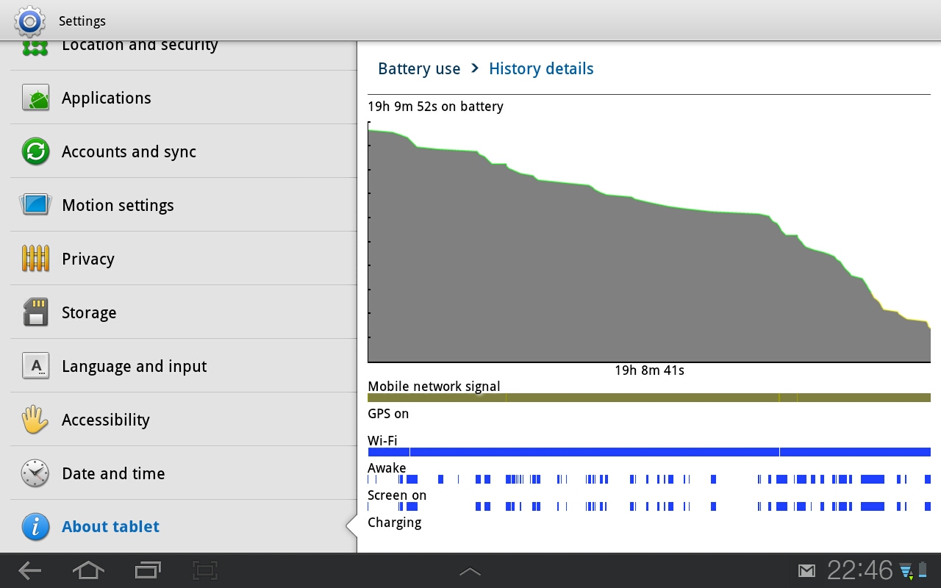Select Accounts and sync menu entry

[x=184, y=151]
